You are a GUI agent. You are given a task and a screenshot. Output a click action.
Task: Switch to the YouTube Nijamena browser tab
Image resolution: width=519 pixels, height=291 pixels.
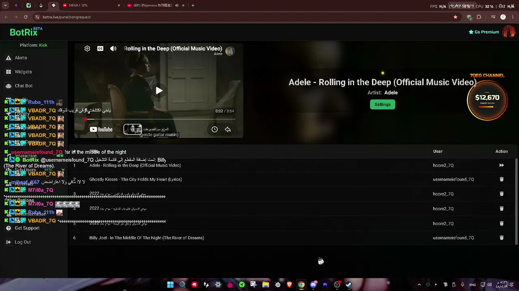point(155,5)
